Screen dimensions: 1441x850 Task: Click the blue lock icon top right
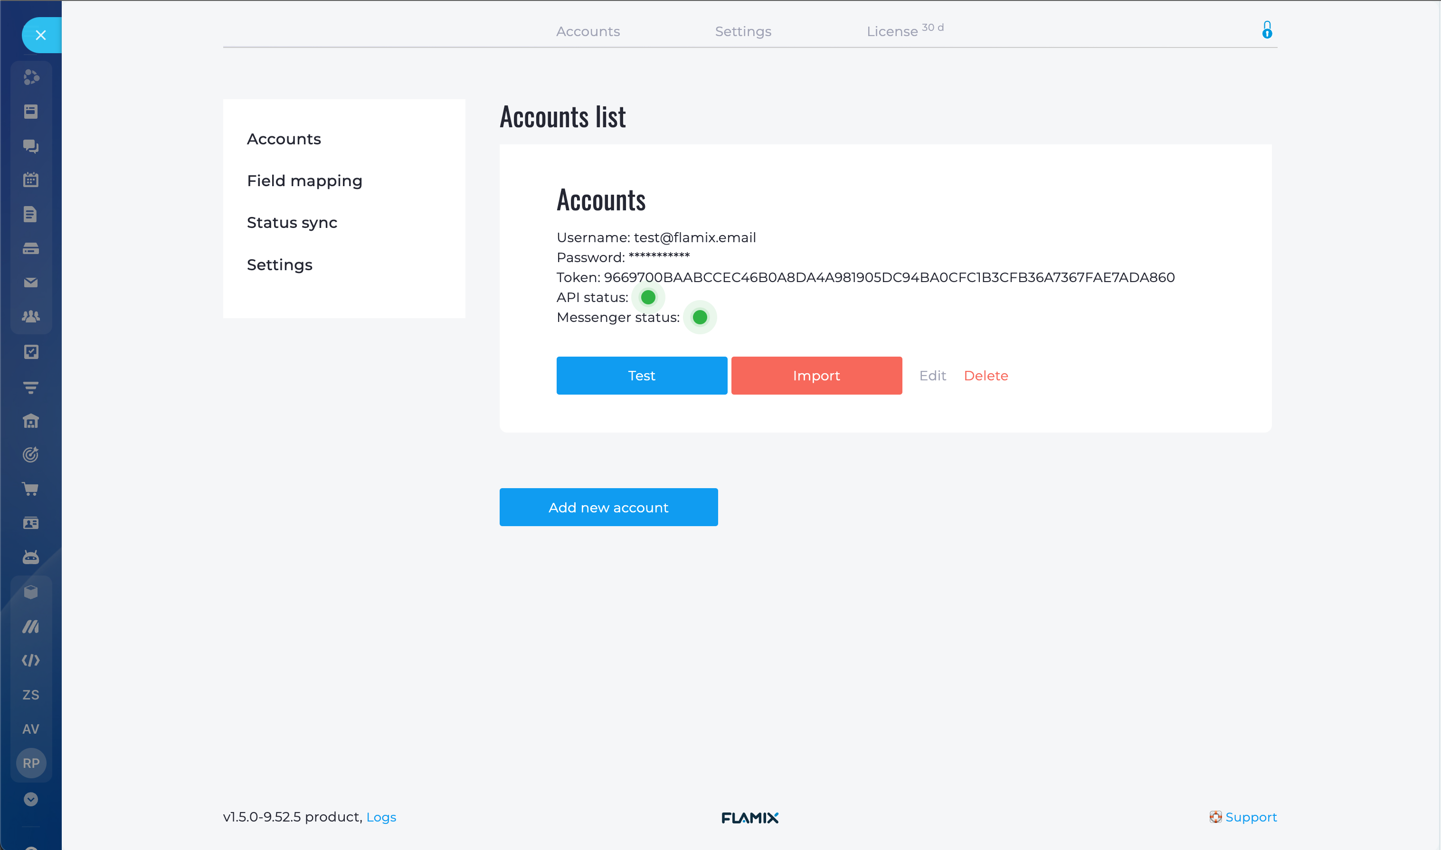1267,30
